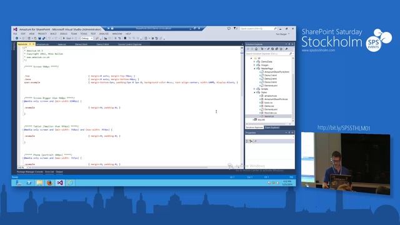Screen dimensions: 400x225
Task: Open the Output tab
Action: click(x=59, y=172)
